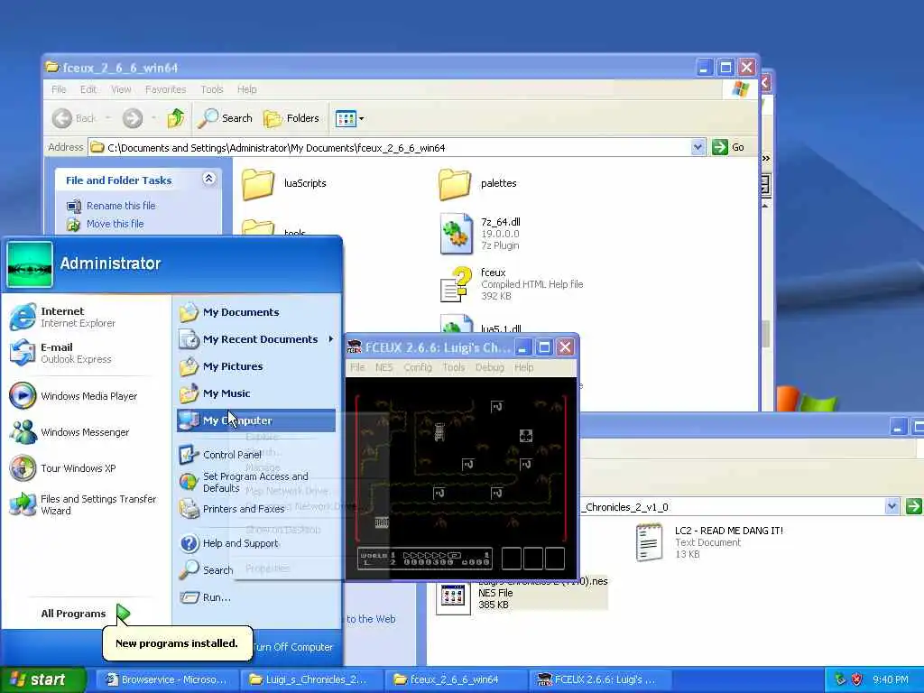Switch to Luigi_s_Chronicles_2 taskbar window
Viewport: 924px width, 693px height.
[311, 679]
